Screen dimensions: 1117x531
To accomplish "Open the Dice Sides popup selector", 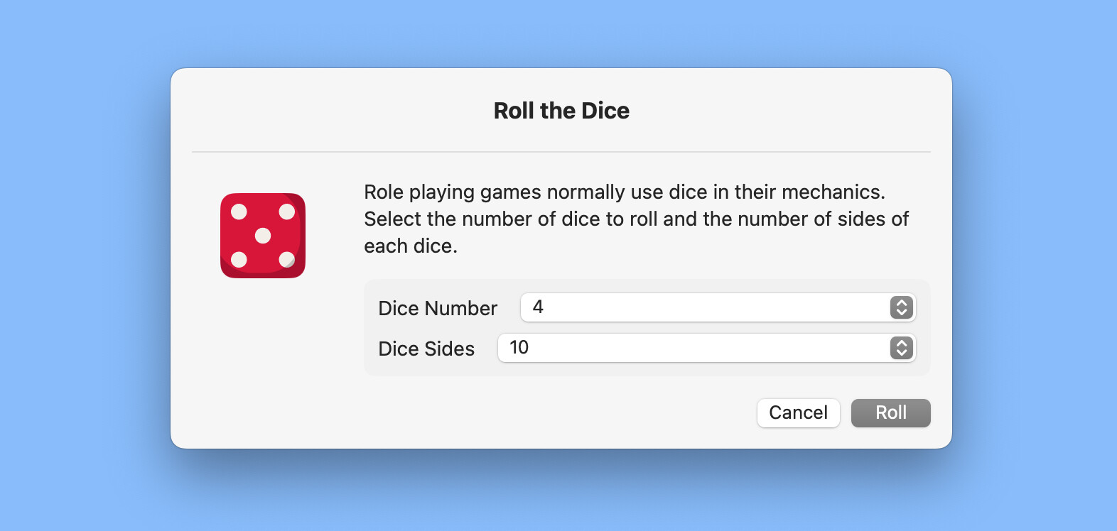I will [707, 348].
